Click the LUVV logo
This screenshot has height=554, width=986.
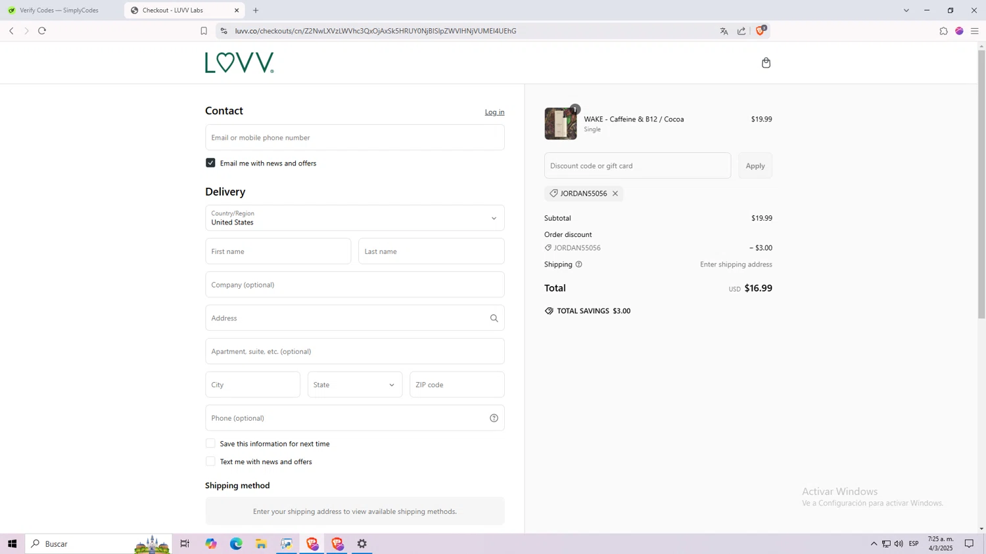point(239,62)
